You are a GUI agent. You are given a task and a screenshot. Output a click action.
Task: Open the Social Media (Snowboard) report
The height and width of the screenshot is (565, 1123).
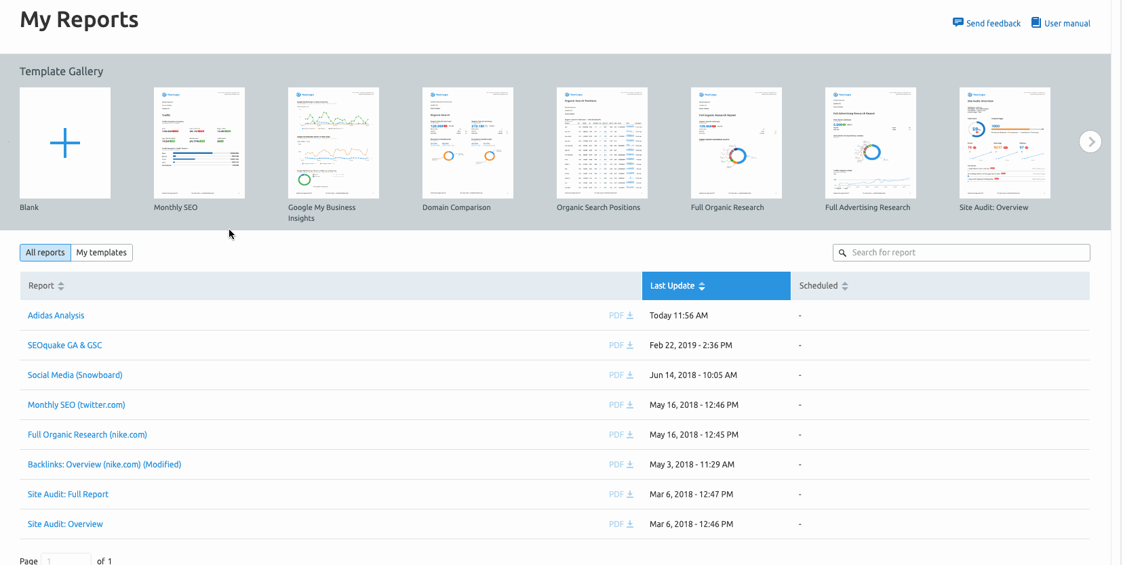[x=75, y=375]
